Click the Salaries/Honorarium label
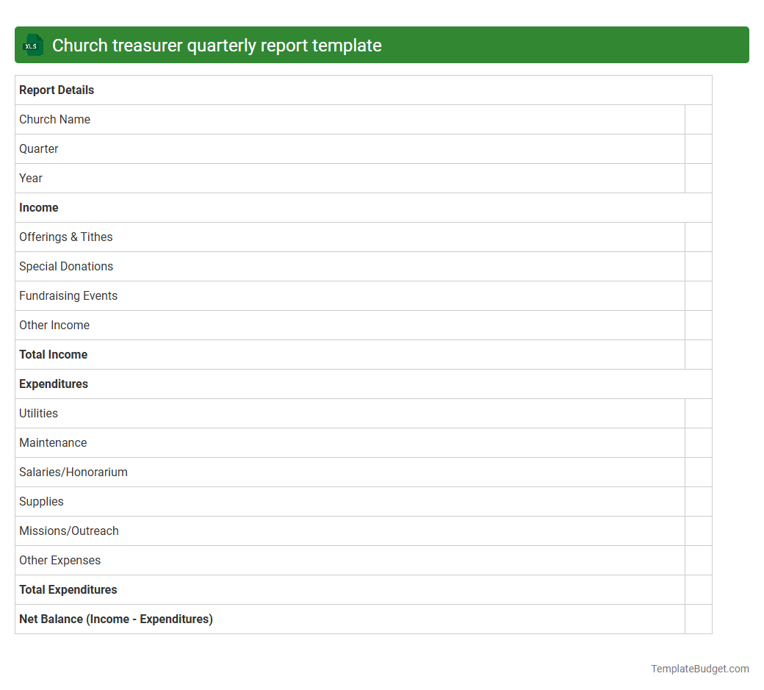Screen dimensions: 764x690 [73, 472]
